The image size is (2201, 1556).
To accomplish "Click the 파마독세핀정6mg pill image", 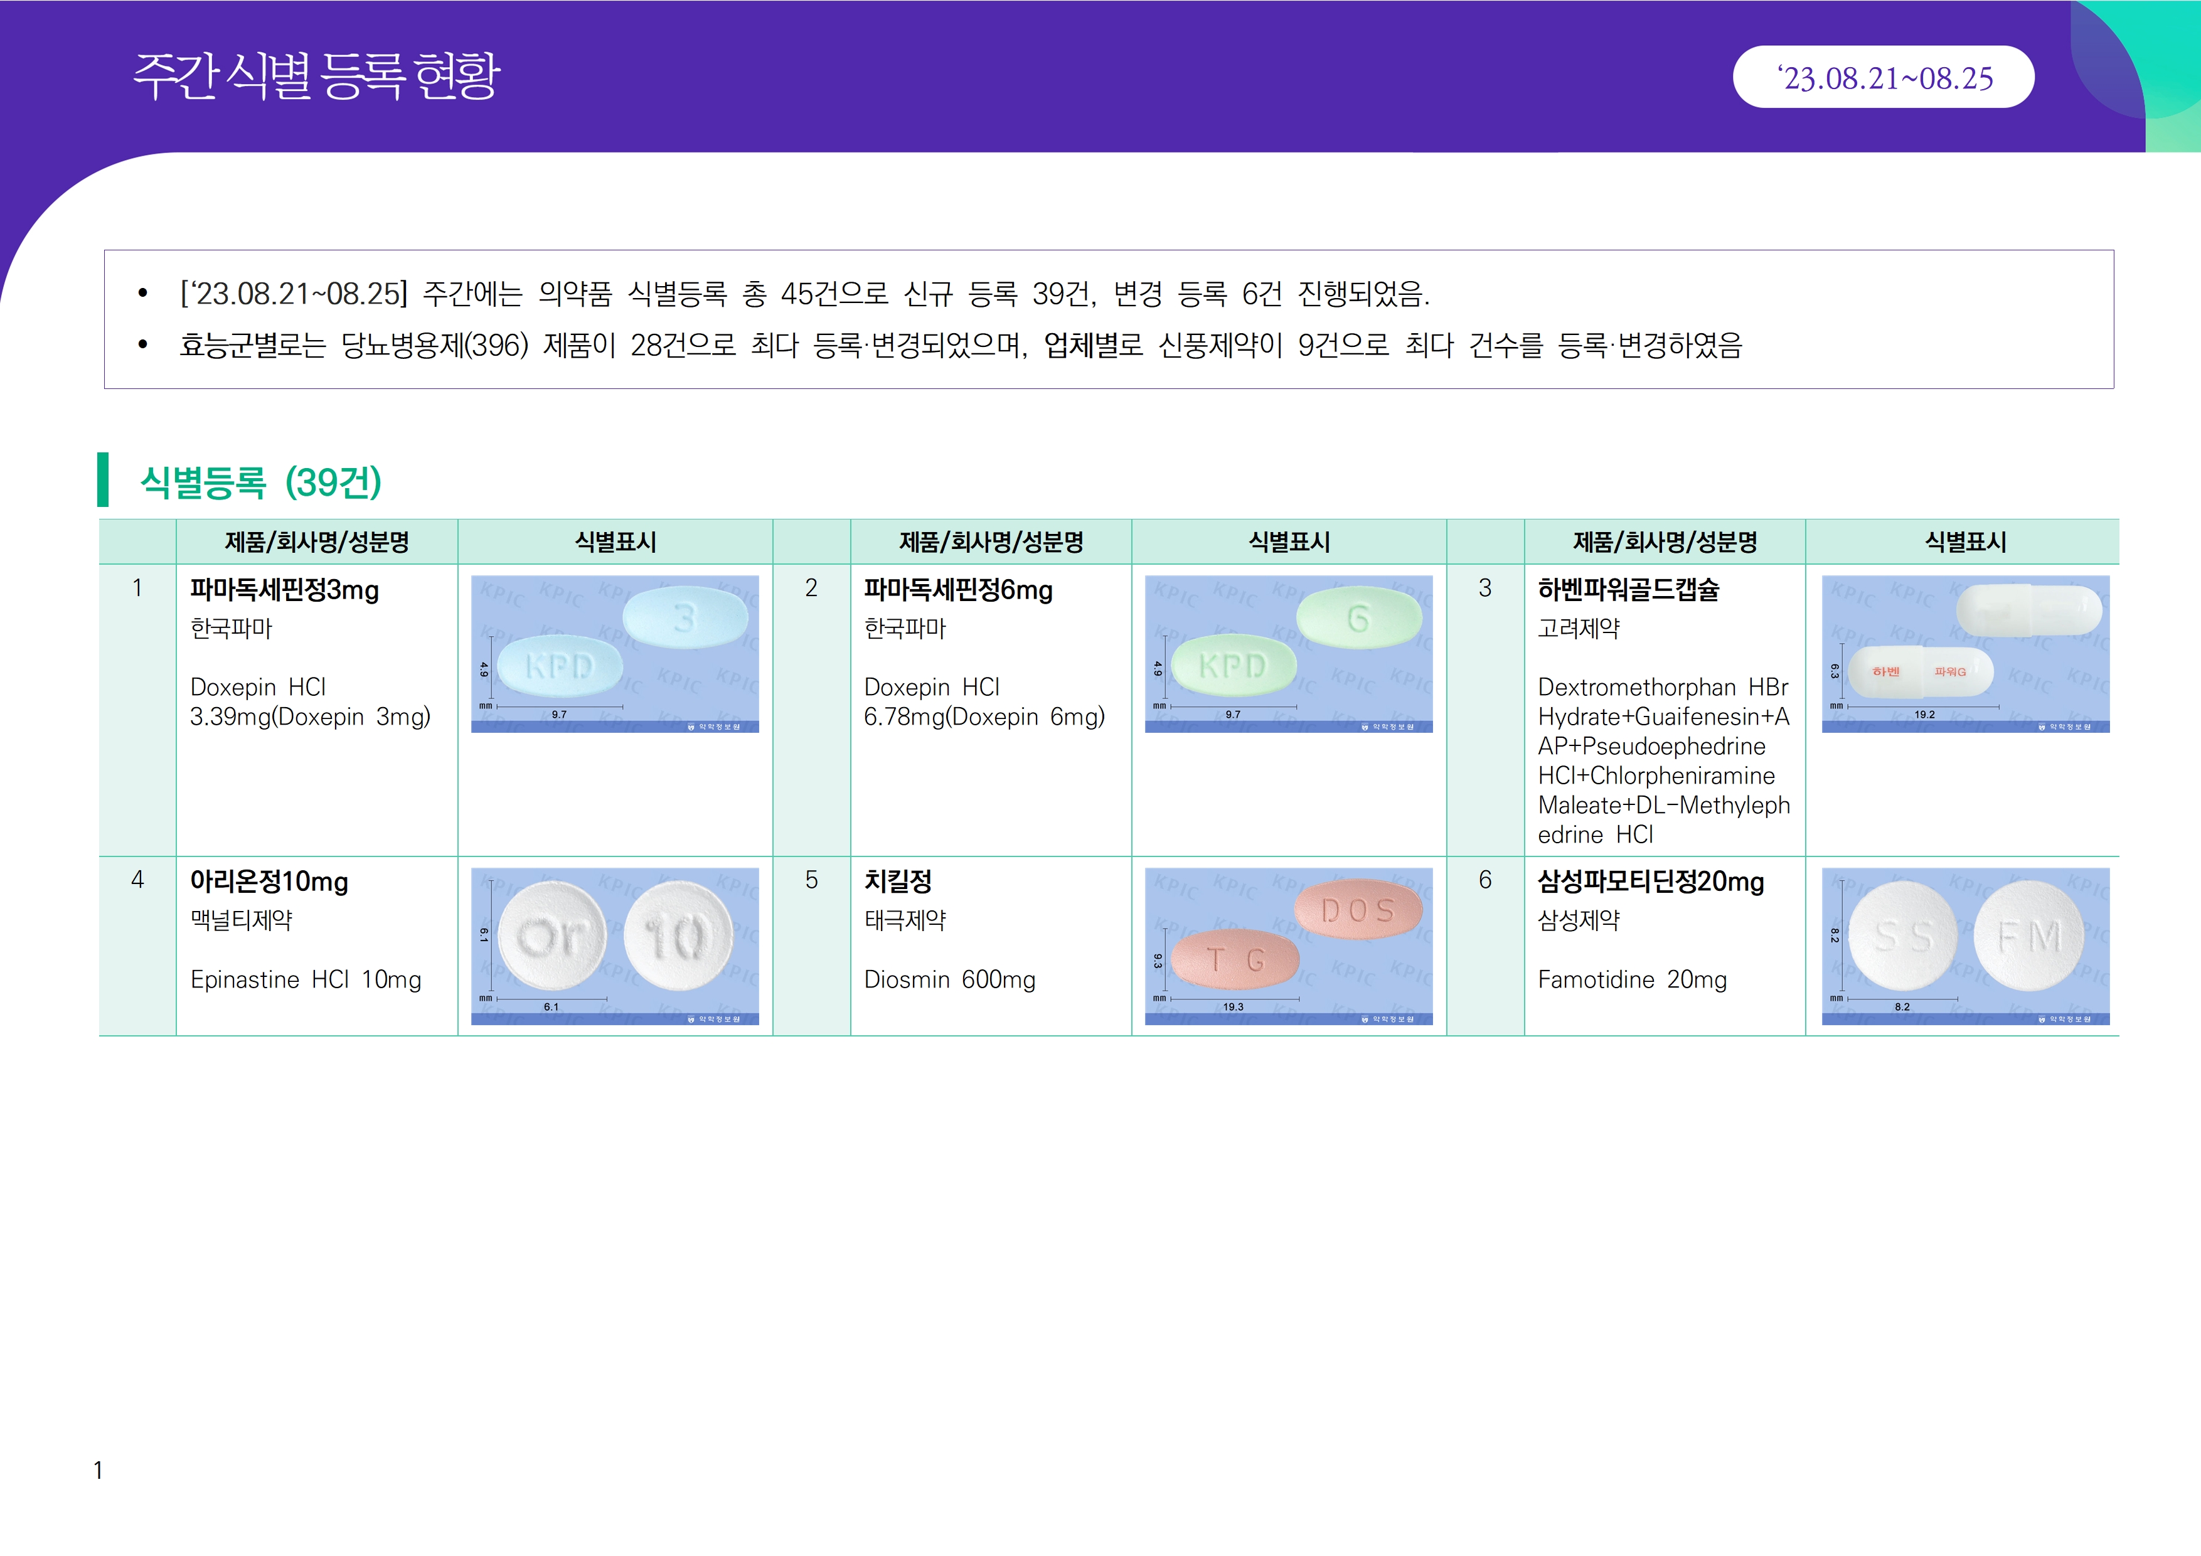I will pyautogui.click(x=1288, y=654).
